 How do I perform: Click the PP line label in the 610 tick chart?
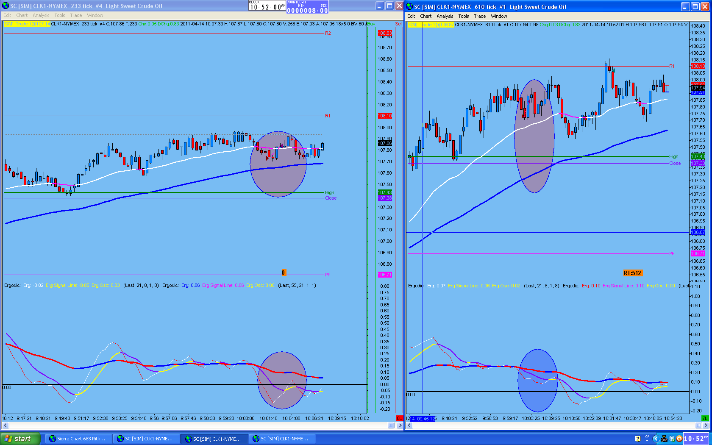672,253
